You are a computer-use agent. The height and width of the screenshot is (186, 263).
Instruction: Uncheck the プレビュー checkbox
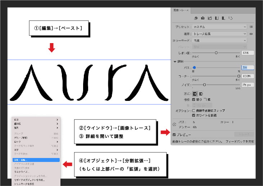(174, 135)
